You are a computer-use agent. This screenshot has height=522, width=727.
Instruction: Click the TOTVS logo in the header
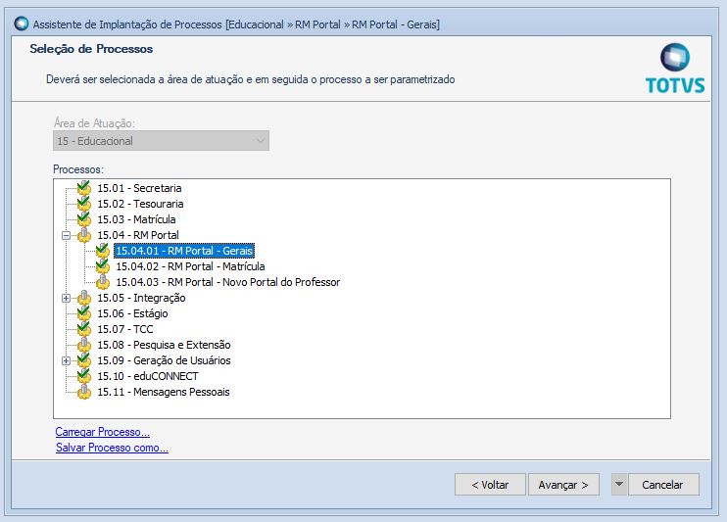(x=675, y=69)
